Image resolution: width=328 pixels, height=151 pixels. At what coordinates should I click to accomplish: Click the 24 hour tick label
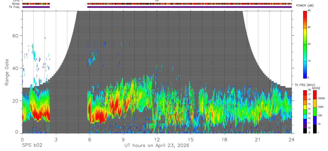pos(291,139)
